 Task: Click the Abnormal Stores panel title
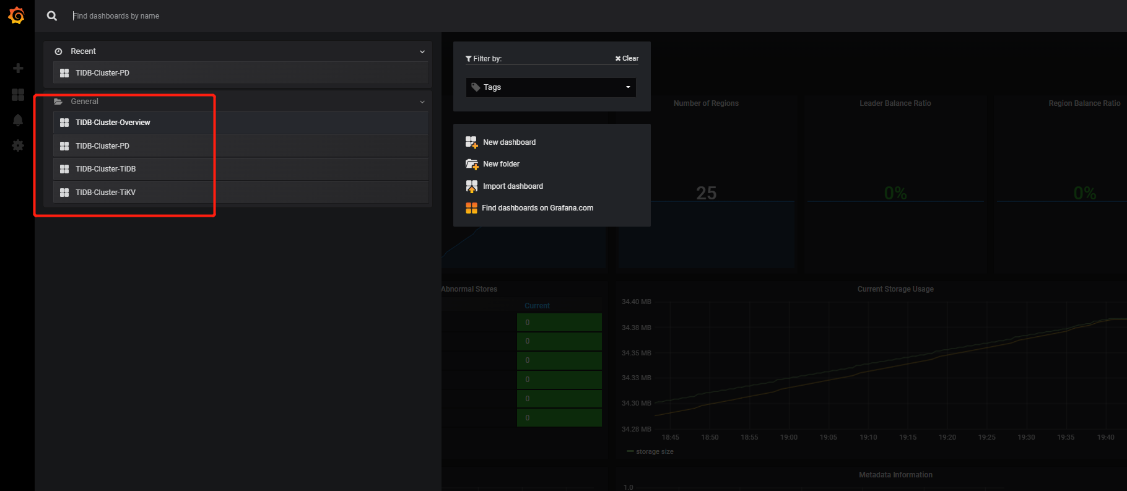[x=469, y=289]
